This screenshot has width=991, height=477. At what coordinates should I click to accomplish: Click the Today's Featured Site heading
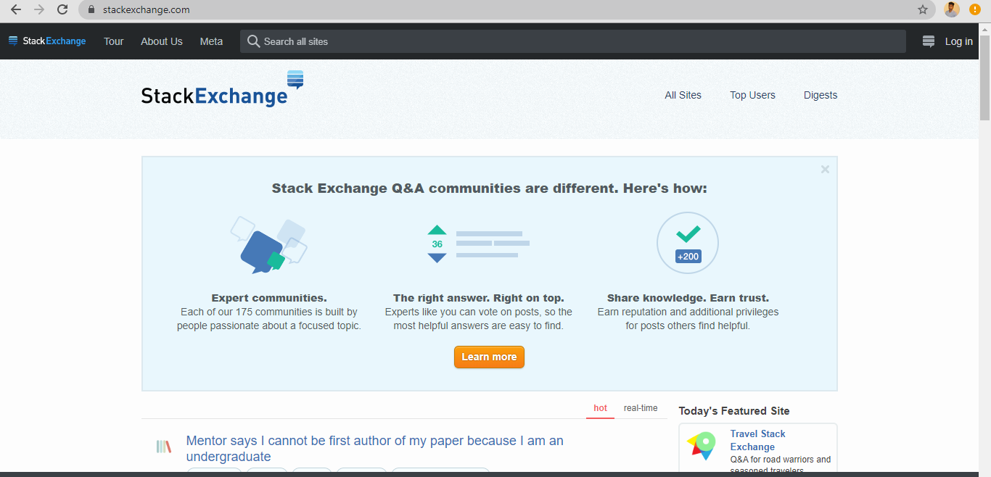tap(734, 411)
